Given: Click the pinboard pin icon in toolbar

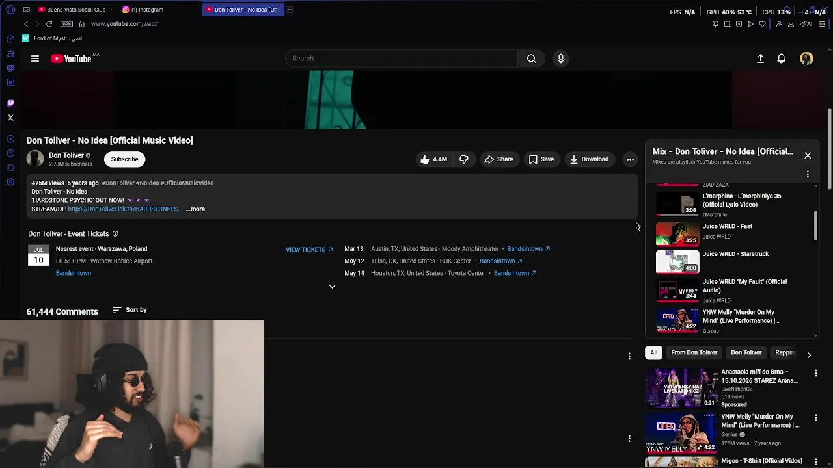Looking at the screenshot, I should pos(715,24).
